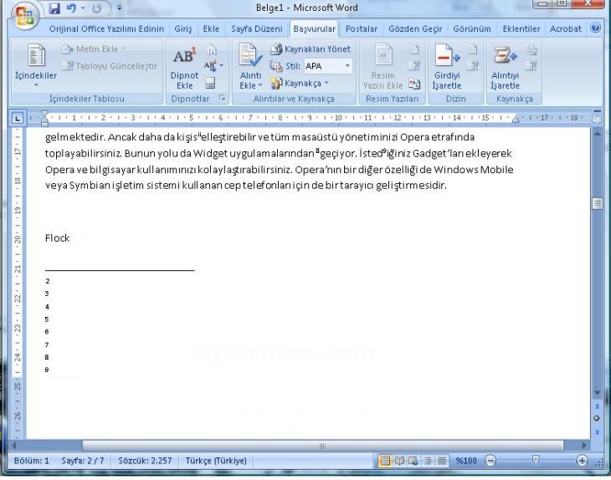Click Sözcük: 2.257 word count
611x480 pixels.
click(145, 461)
